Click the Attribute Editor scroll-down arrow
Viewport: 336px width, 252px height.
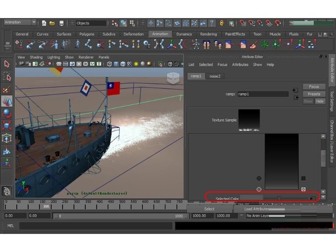click(323, 197)
